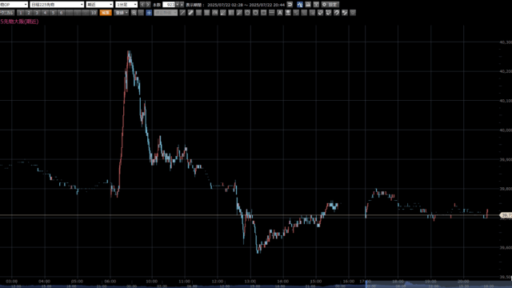This screenshot has height=288, width=512.
Task: Select technical preset 1
Action: click(x=21, y=13)
